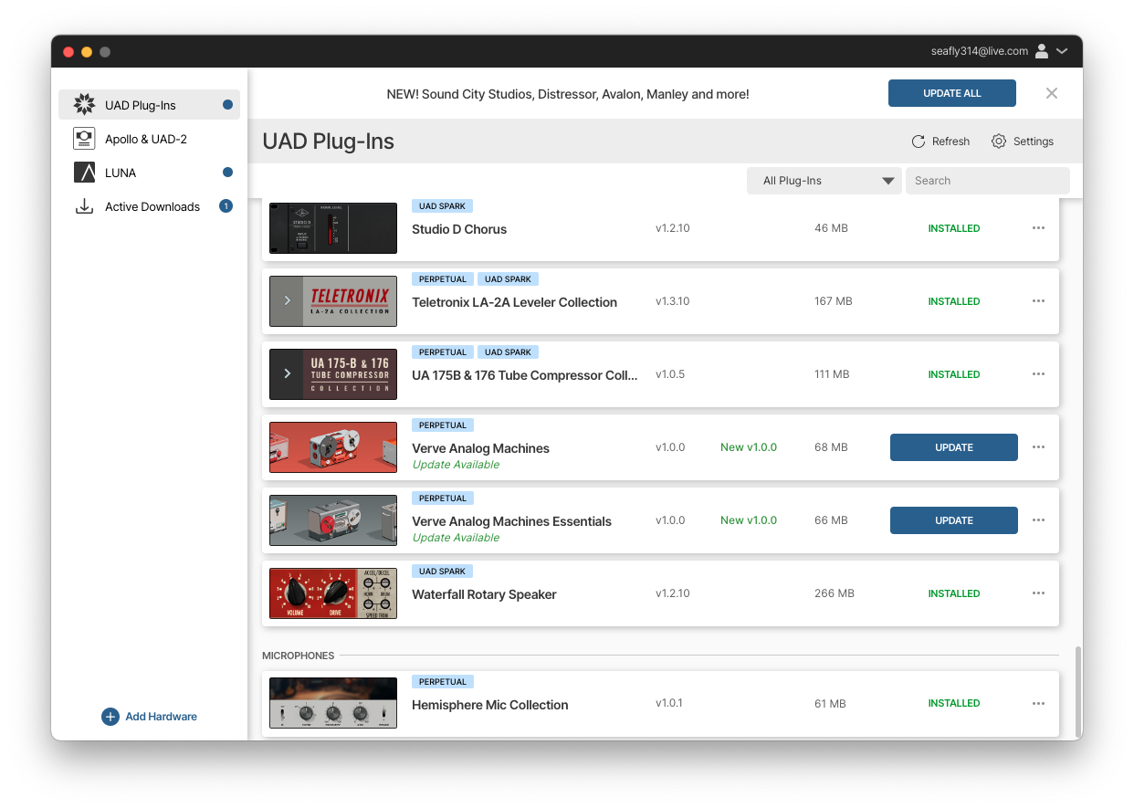Expand account menu chevron beside email

point(1062,51)
